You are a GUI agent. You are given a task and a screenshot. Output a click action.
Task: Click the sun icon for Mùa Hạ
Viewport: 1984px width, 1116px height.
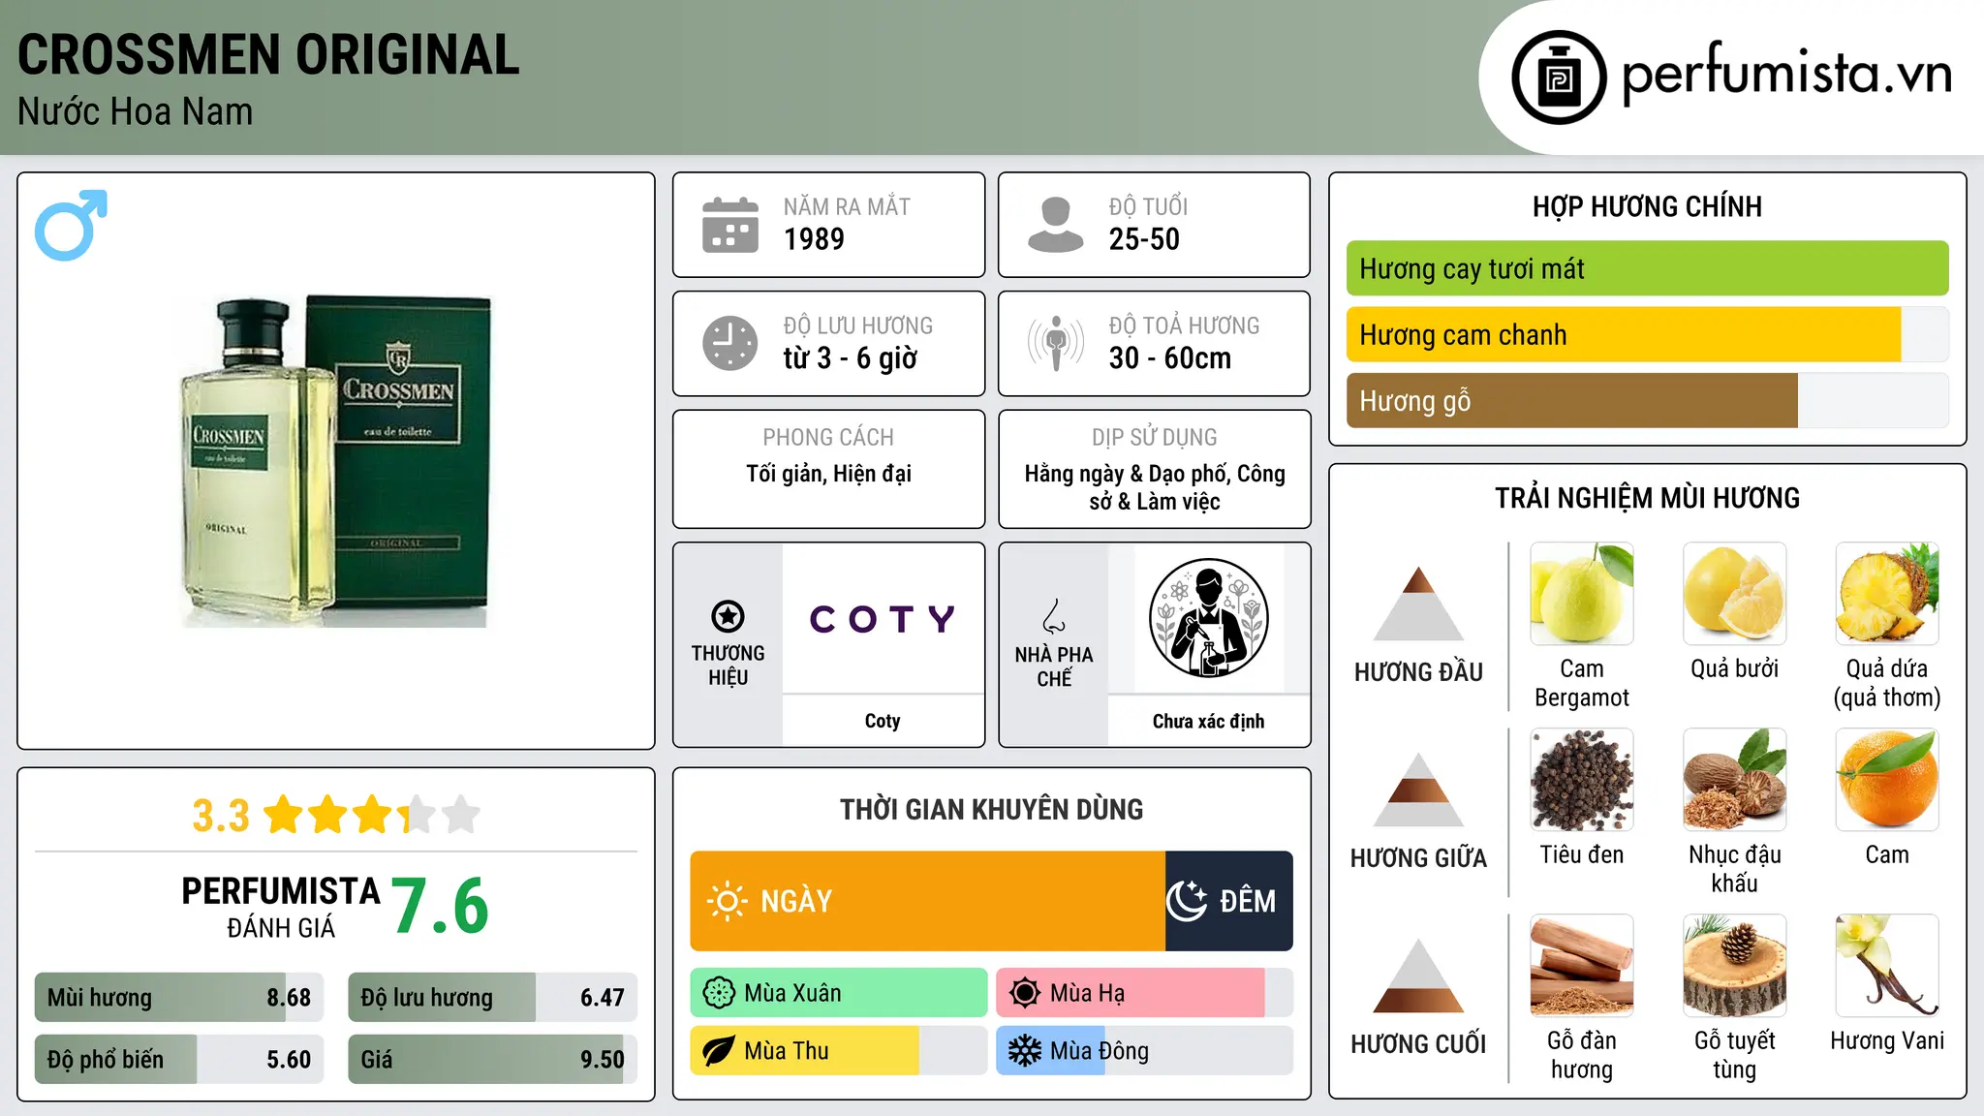(1025, 993)
